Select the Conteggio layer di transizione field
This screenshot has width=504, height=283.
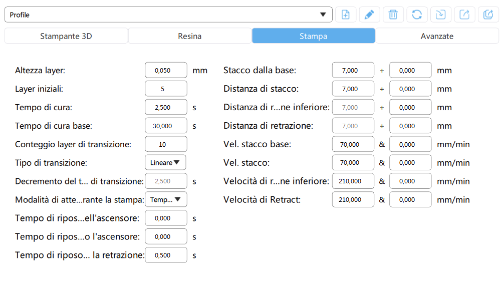pyautogui.click(x=166, y=145)
